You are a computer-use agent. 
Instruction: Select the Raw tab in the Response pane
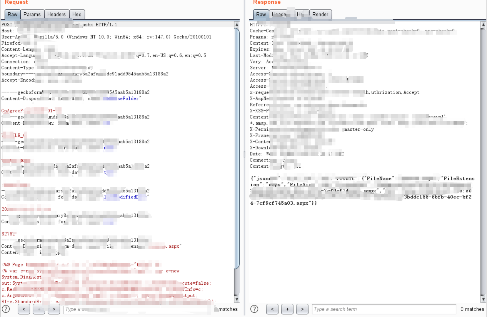click(261, 15)
